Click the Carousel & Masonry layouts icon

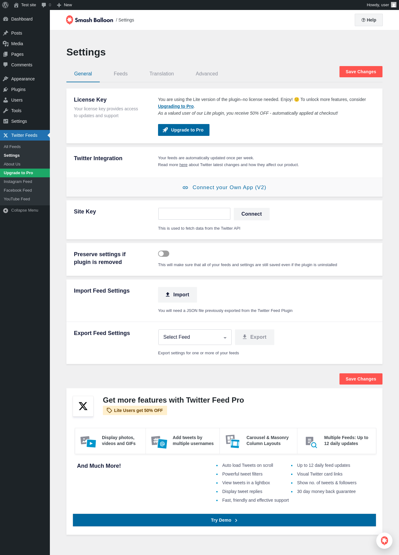233,441
